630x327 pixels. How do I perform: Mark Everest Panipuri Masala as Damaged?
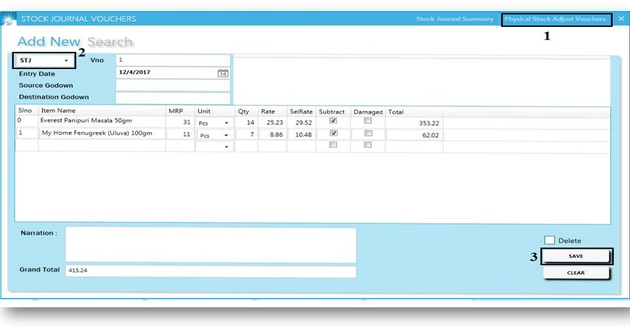(368, 121)
